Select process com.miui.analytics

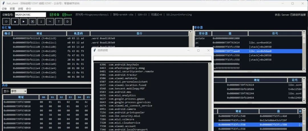point(151,95)
